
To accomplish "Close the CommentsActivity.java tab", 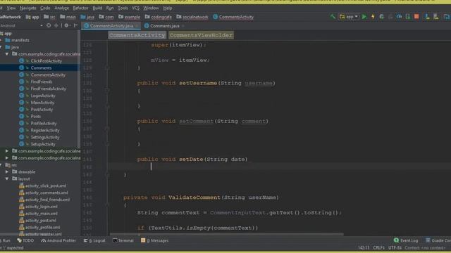I will tap(137, 26).
